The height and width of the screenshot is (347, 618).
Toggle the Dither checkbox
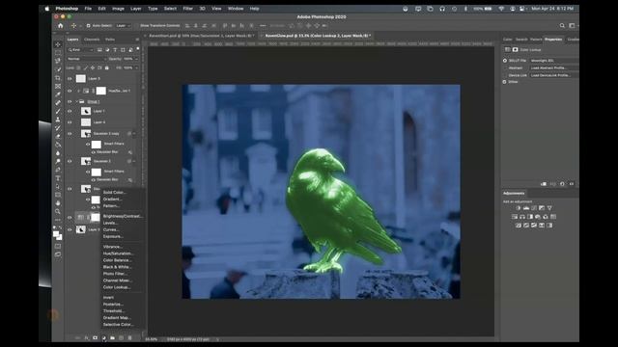(505, 82)
